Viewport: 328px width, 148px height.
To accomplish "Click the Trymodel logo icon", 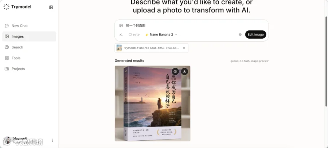I will point(7,7).
